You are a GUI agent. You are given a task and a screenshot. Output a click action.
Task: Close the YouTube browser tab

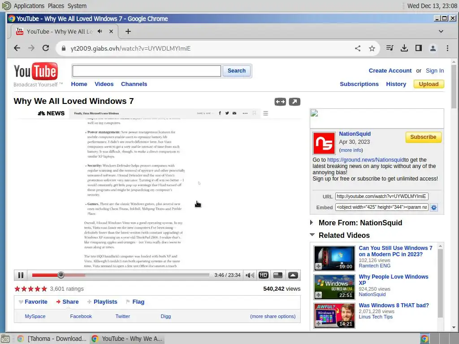coord(111,31)
